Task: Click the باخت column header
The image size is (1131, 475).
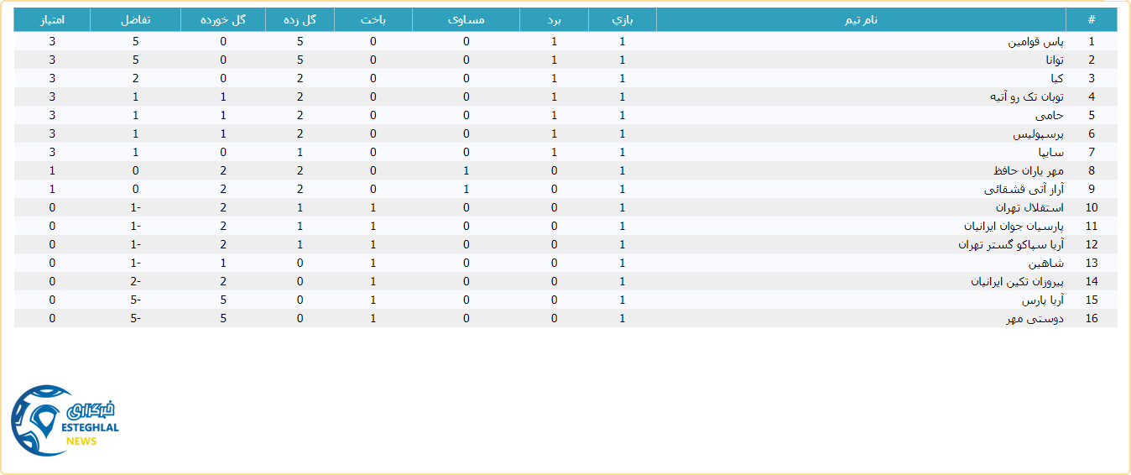Action: 373,19
